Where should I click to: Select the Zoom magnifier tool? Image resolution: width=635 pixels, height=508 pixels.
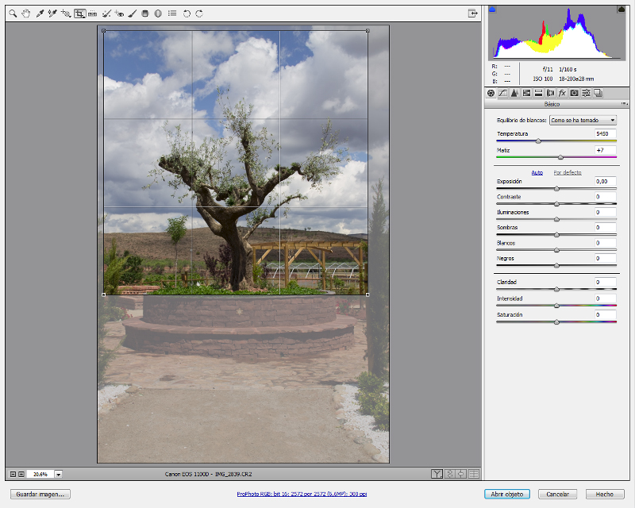tap(13, 13)
